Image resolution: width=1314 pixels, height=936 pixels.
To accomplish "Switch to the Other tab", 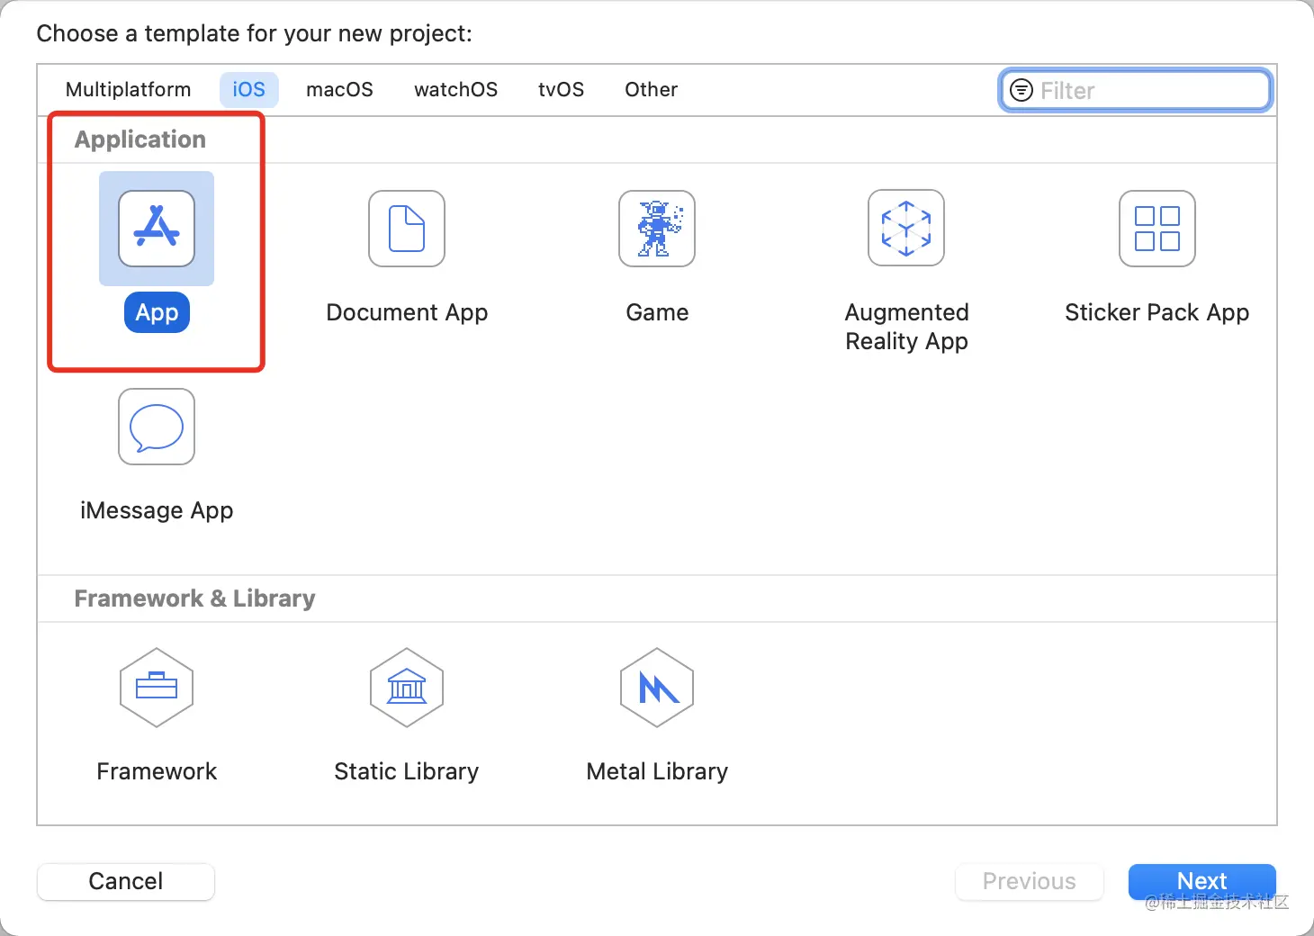I will pyautogui.click(x=652, y=90).
